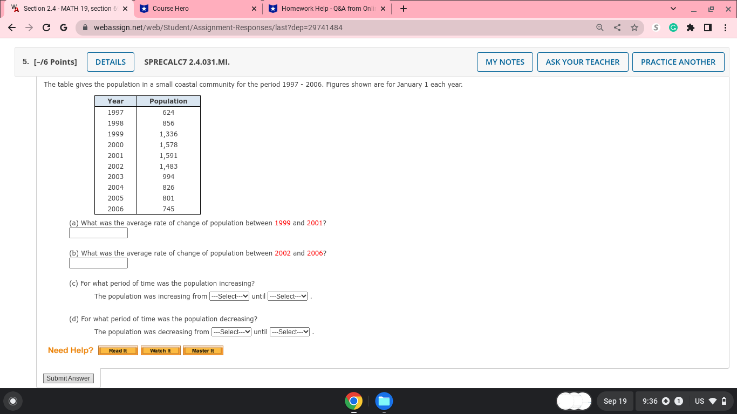Image resolution: width=737 pixels, height=414 pixels.
Task: Click the answer box for part (a)
Action: (98, 233)
